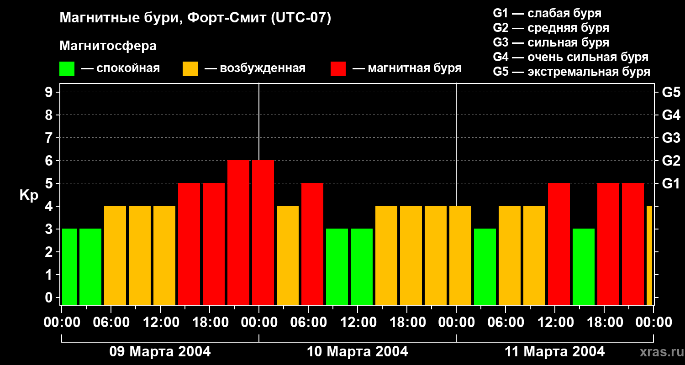Click the '— возбужденная' legend label
This screenshot has height=365, width=685.
click(255, 68)
